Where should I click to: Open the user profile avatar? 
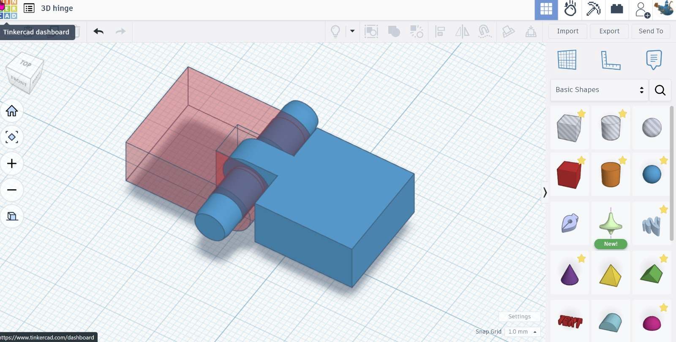point(664,9)
